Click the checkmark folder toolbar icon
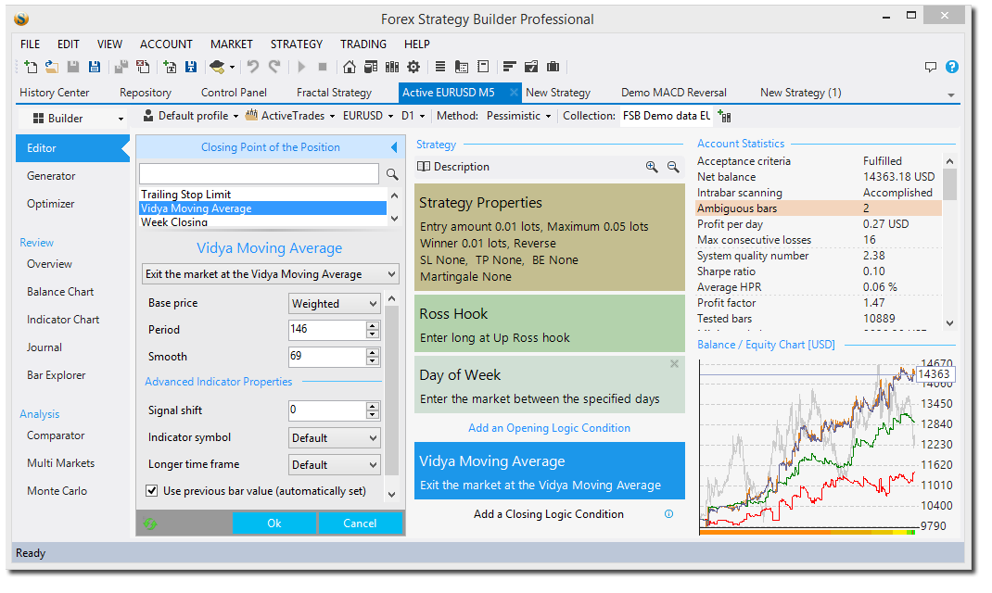The width and height of the screenshot is (992, 593). (x=531, y=67)
